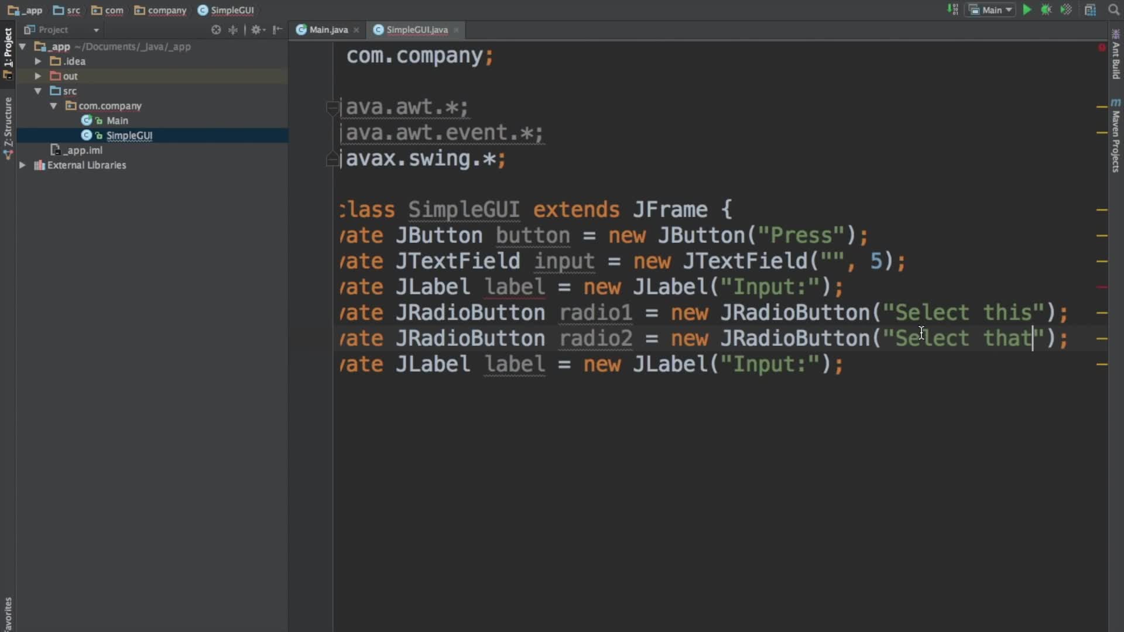The image size is (1124, 632).
Task: Click the Ant Build ant icon
Action: click(1116, 34)
